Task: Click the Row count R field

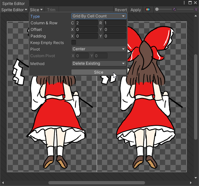Action: 115,23
